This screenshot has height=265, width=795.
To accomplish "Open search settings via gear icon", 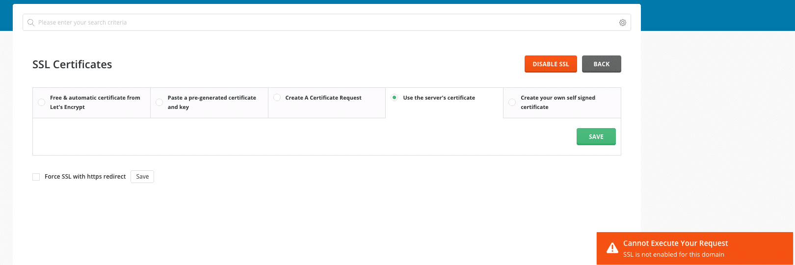I will pyautogui.click(x=622, y=23).
